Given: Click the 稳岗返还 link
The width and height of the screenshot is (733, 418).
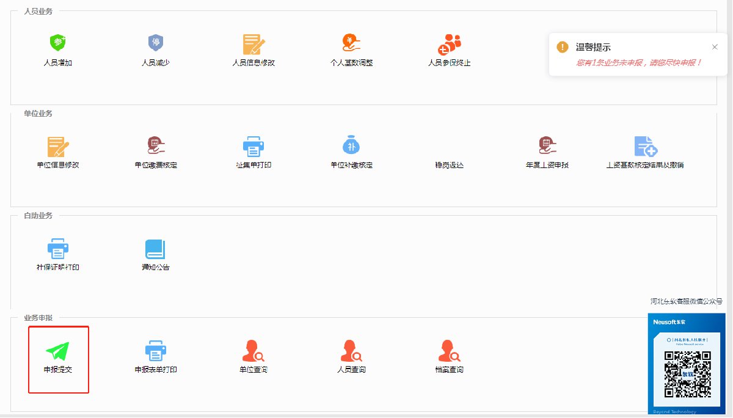Looking at the screenshot, I should pos(449,165).
